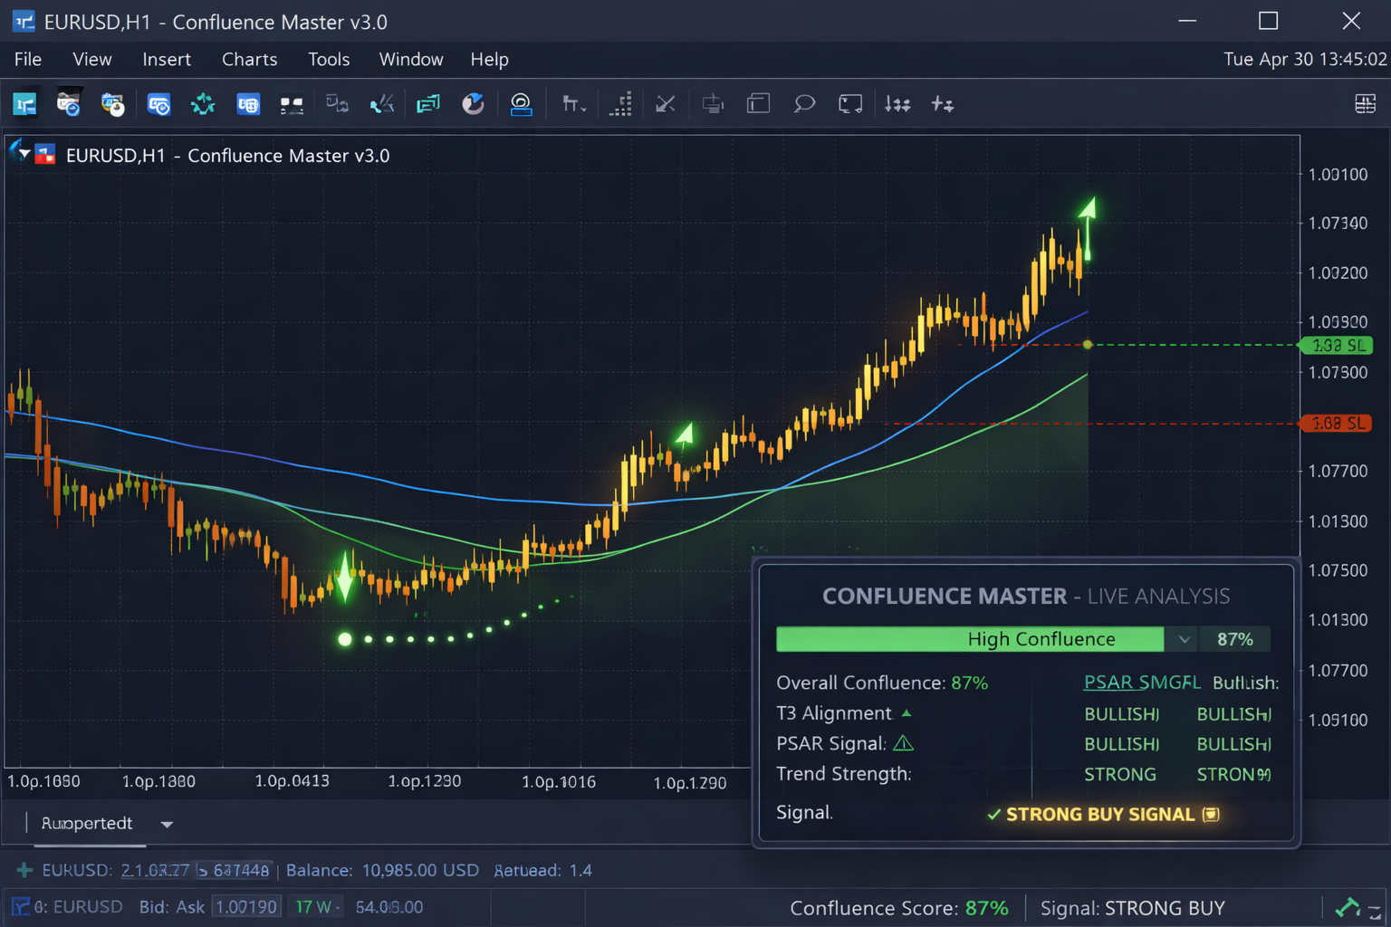Open the Help menu
1391x927 pixels.
489,59
